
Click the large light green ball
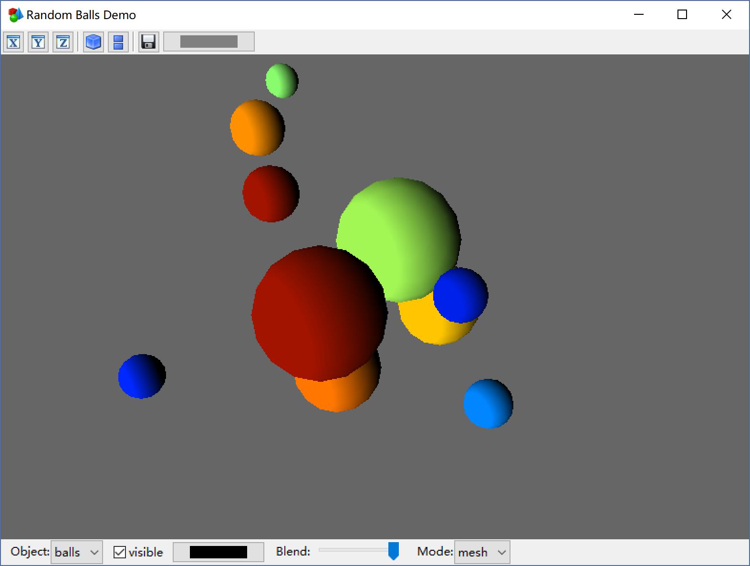[x=398, y=229]
